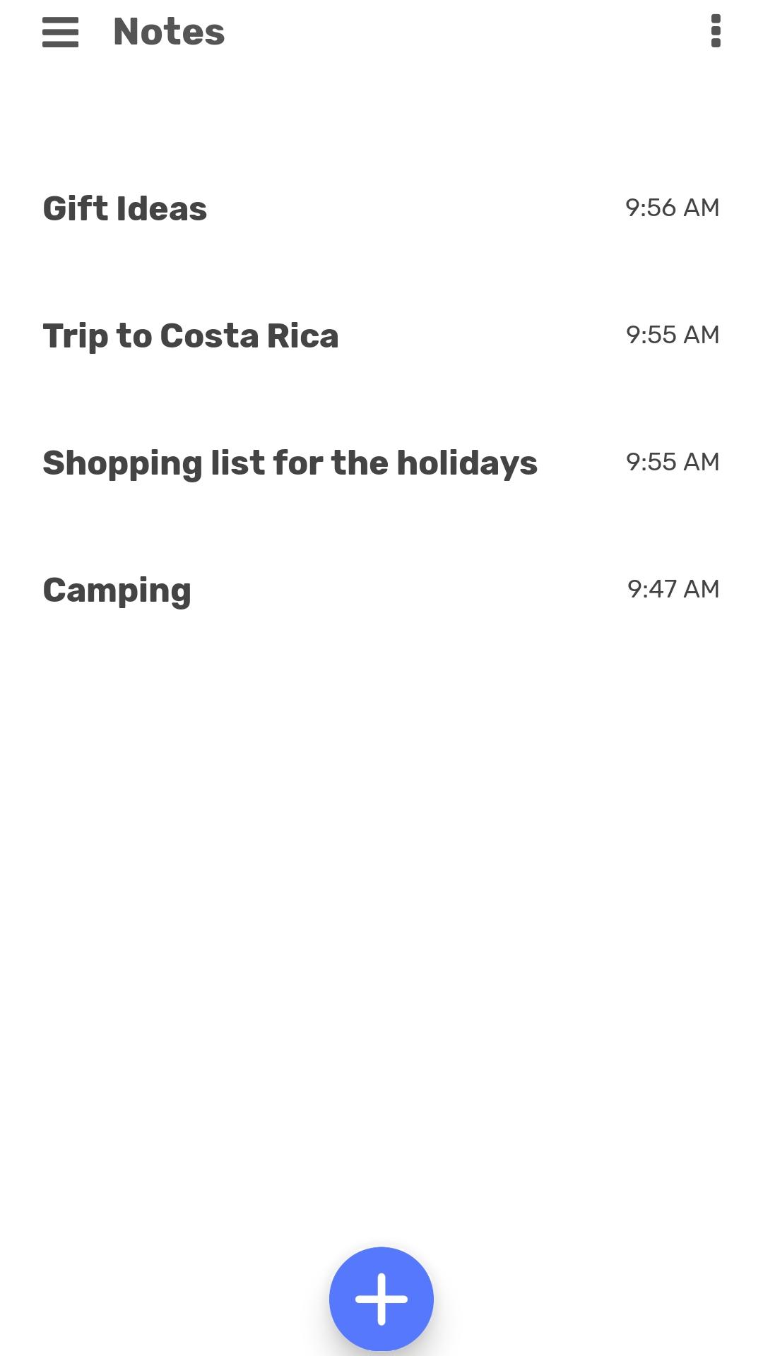Click 9:55 AM timestamp beside Trip to Costa Rica
This screenshot has height=1356, width=763.
pos(672,335)
